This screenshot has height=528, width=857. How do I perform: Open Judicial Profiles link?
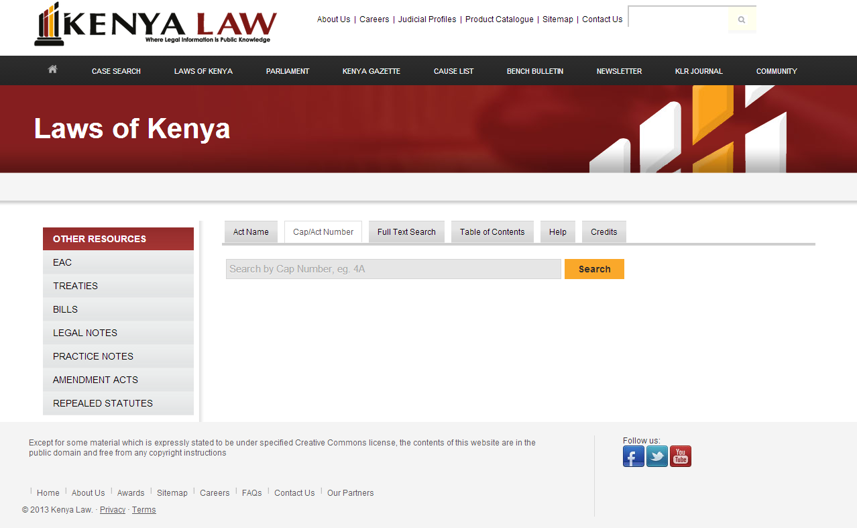pos(427,19)
